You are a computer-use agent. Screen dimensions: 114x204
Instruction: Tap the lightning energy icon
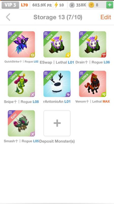coord(56,5)
